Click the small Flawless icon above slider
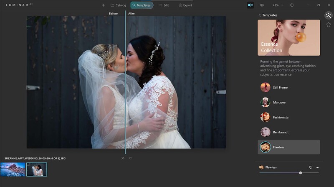Image resolution: width=334 pixels, height=187 pixels. pyautogui.click(x=261, y=167)
